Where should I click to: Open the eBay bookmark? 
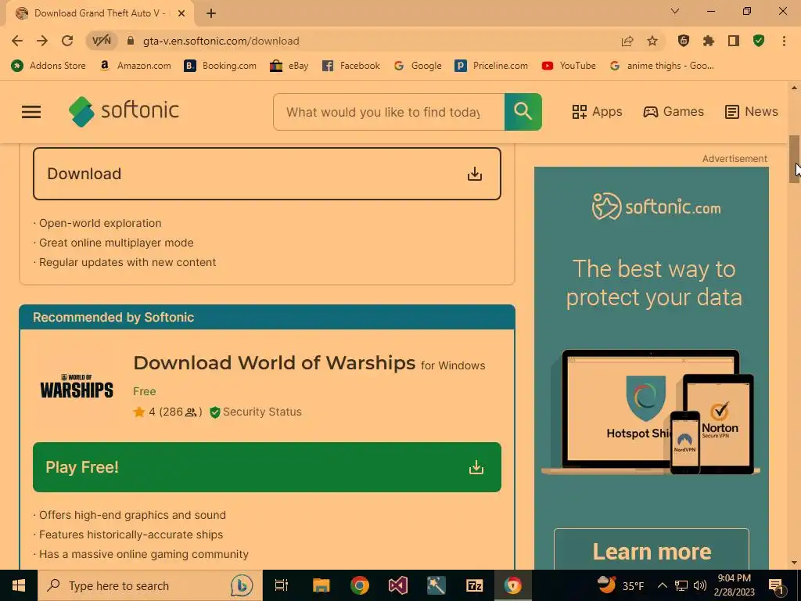point(289,66)
